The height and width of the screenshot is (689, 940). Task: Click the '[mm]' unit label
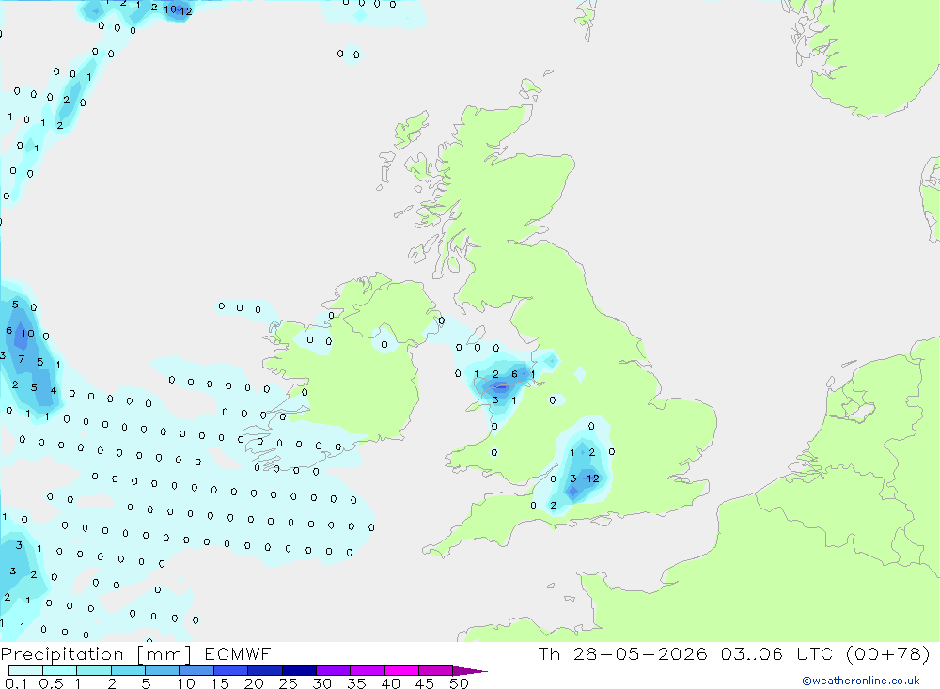[x=164, y=654]
